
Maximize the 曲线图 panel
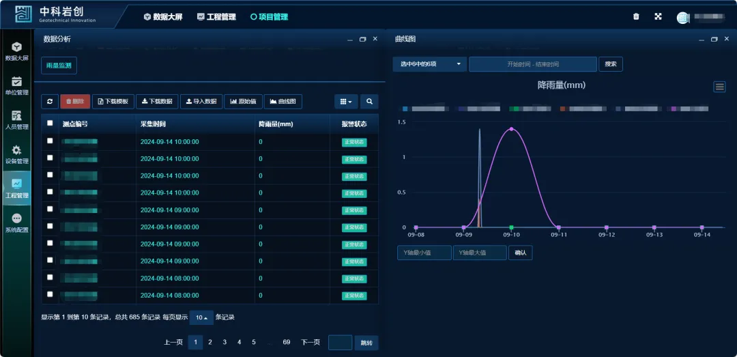click(x=714, y=39)
